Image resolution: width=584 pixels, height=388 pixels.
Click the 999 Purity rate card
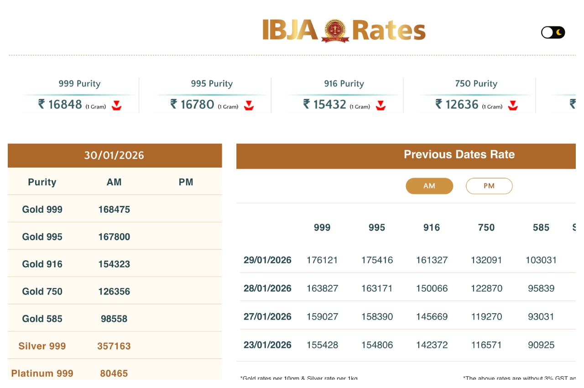pyautogui.click(x=79, y=95)
